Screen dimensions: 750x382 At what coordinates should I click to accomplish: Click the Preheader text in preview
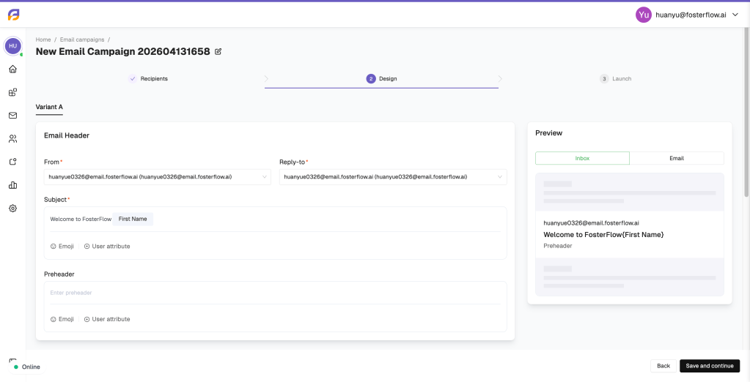[x=558, y=246]
